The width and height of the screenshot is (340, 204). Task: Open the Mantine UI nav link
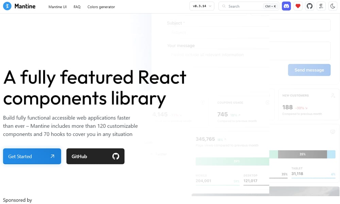click(57, 7)
